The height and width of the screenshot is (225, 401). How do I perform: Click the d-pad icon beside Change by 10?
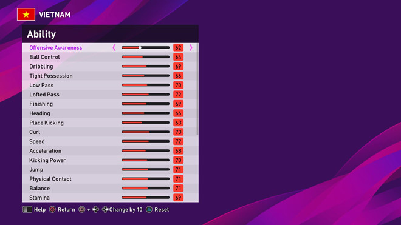[105, 210]
